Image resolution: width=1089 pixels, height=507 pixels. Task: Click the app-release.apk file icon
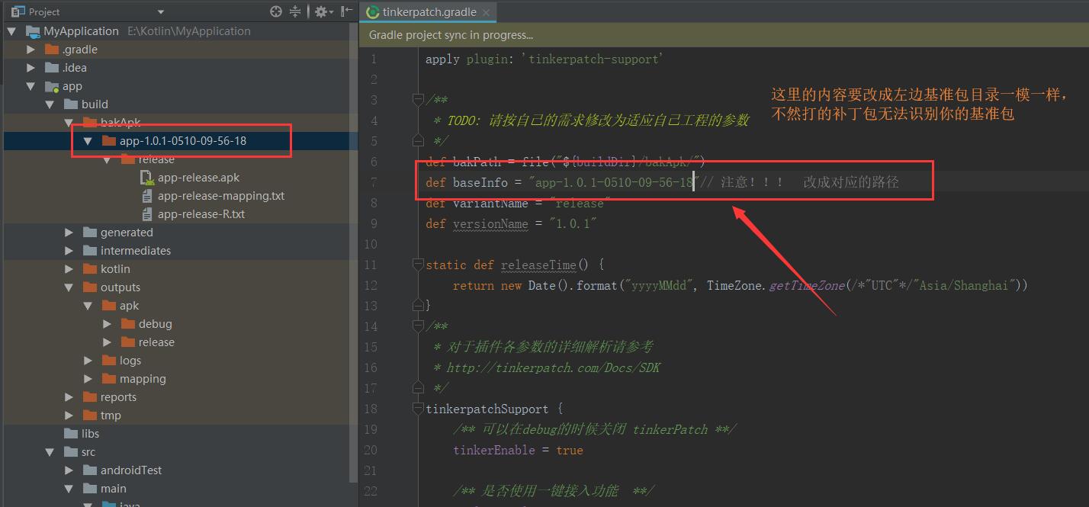pyautogui.click(x=147, y=178)
